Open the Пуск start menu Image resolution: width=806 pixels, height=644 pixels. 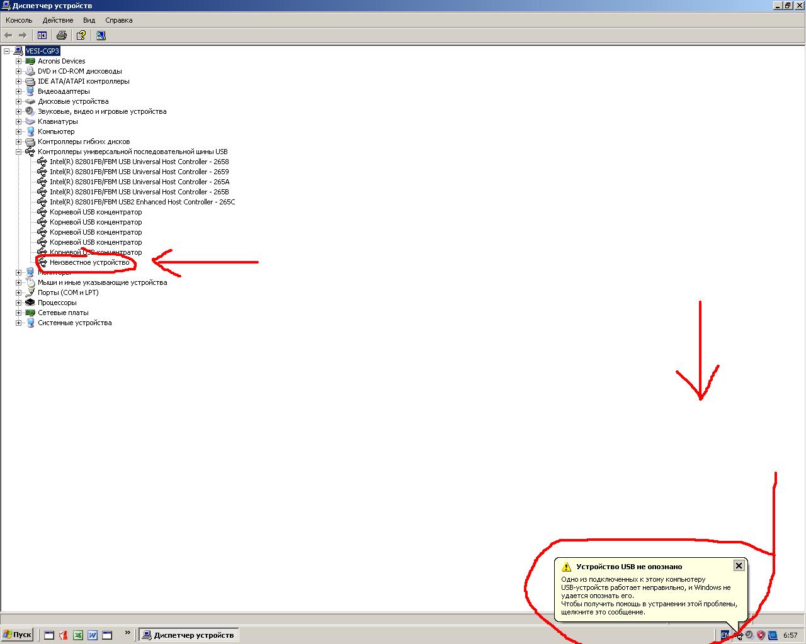[x=18, y=635]
